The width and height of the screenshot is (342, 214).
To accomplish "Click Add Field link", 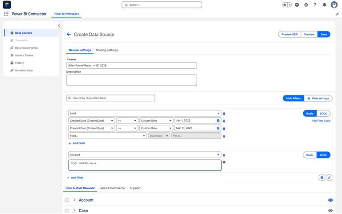I will pyautogui.click(x=77, y=143).
